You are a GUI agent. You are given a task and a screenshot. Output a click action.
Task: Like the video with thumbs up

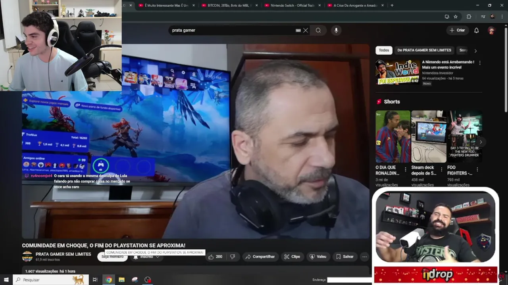[x=215, y=256]
